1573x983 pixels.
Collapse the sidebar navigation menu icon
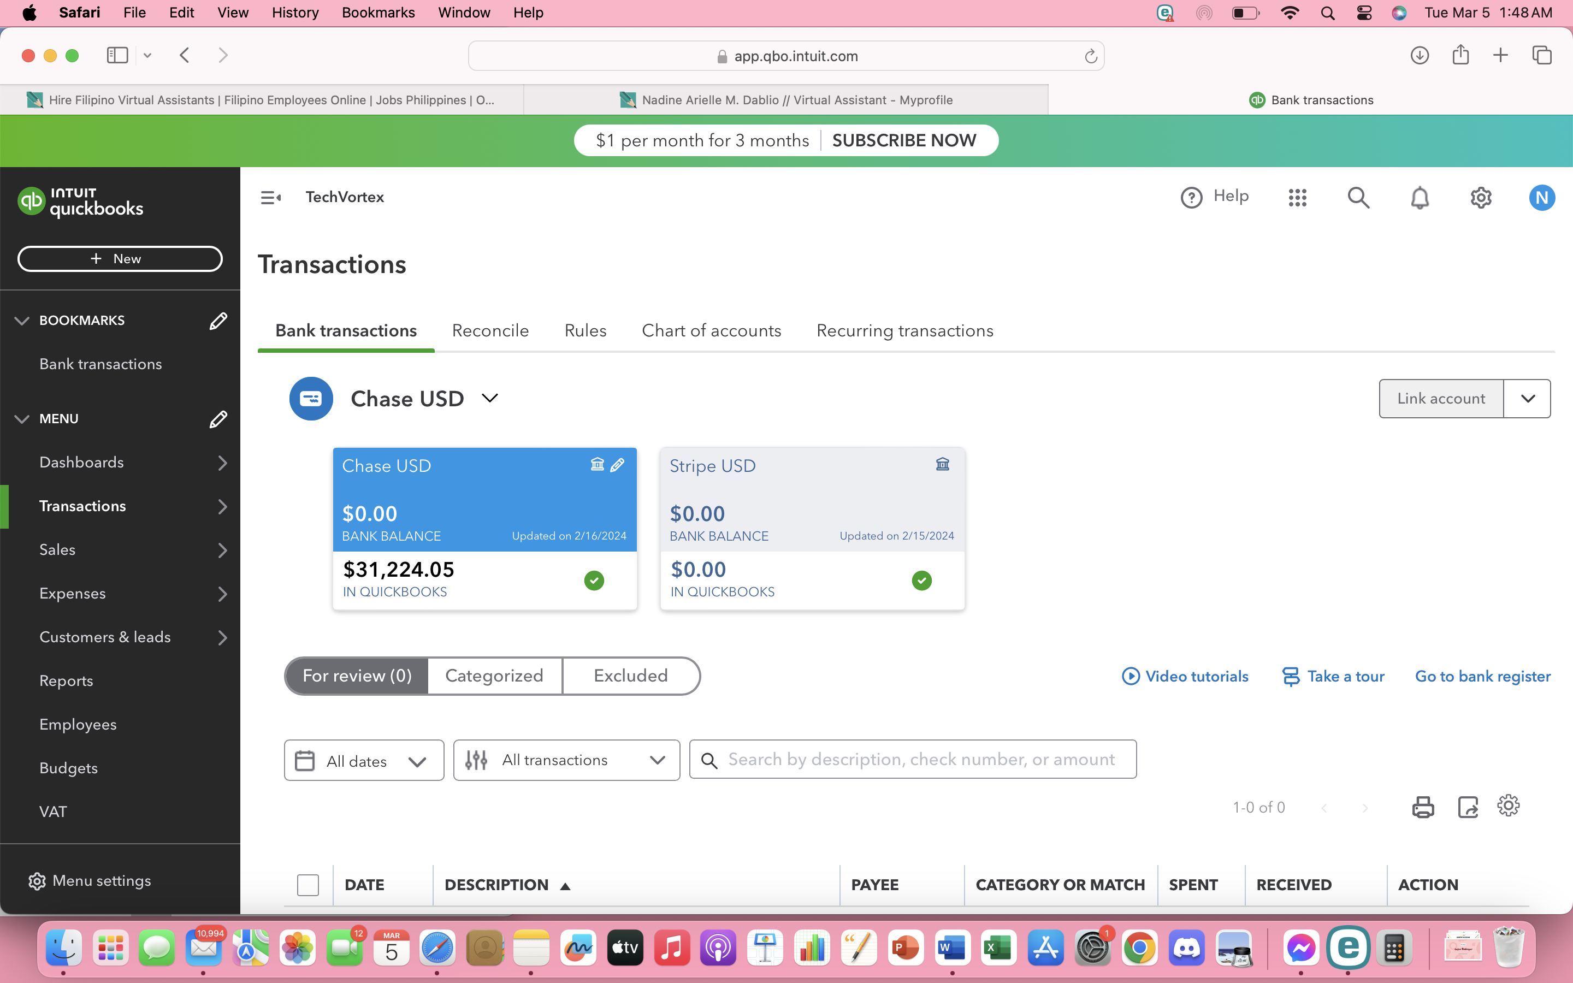270,198
